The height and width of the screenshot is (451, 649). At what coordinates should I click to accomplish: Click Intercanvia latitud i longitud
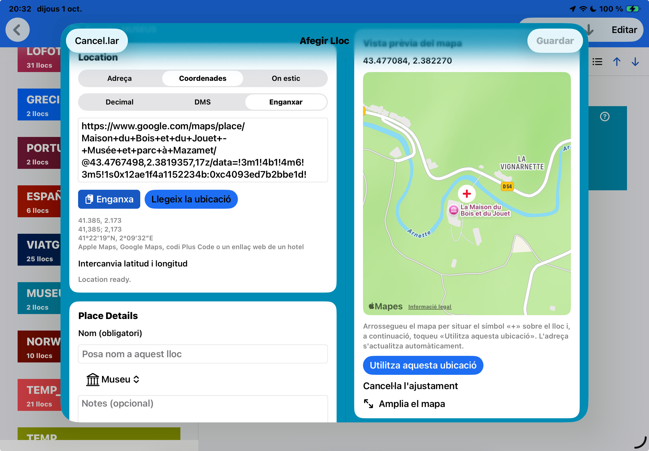coord(133,263)
